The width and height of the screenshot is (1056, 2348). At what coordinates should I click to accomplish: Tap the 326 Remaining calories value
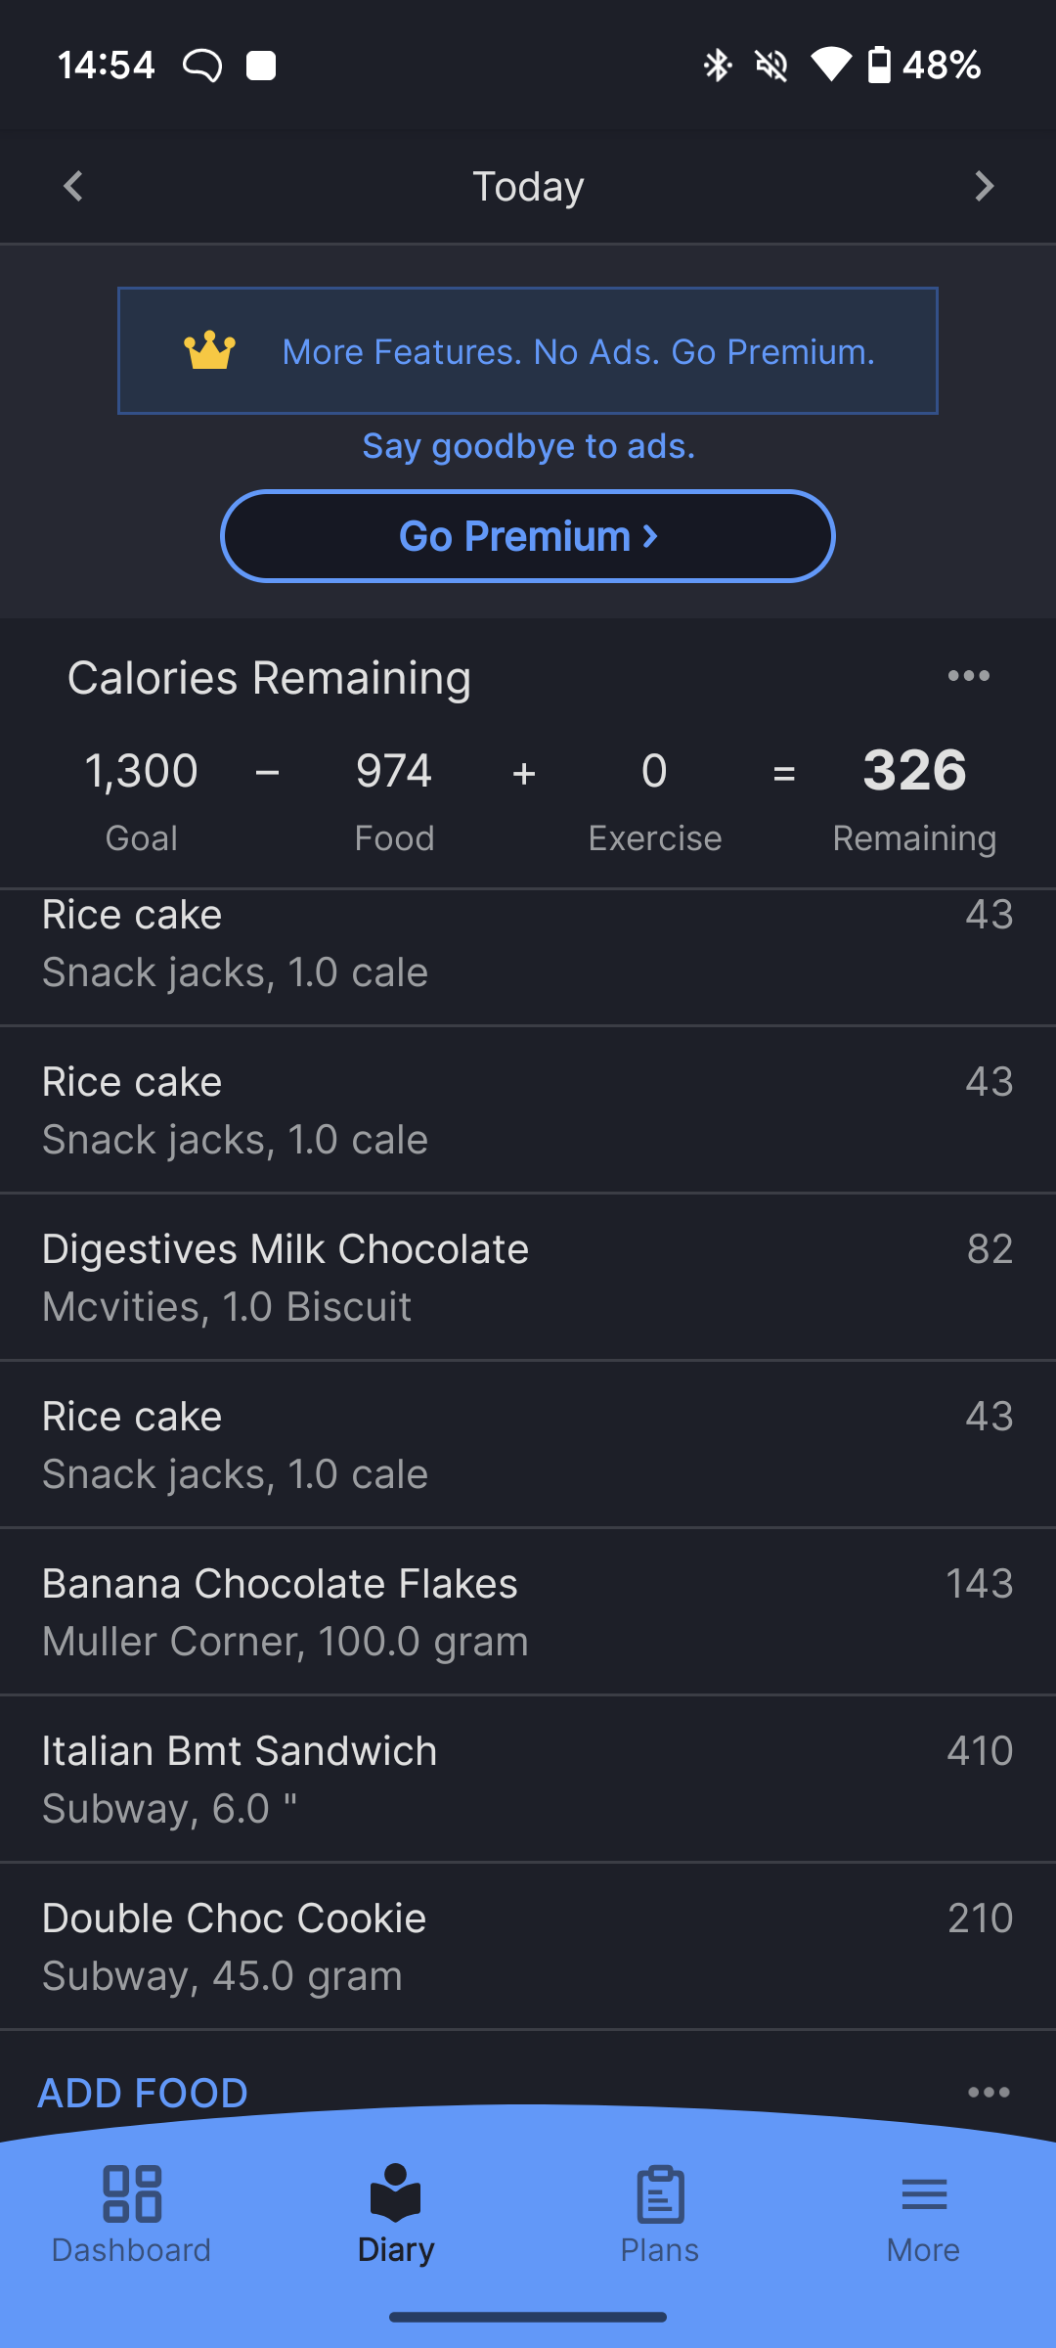tap(914, 771)
